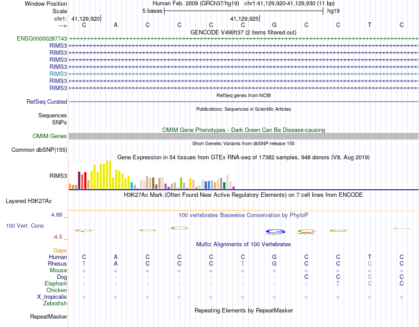Click the green OMIM Gene Phenotypes title
419x327 pixels.
(243, 130)
